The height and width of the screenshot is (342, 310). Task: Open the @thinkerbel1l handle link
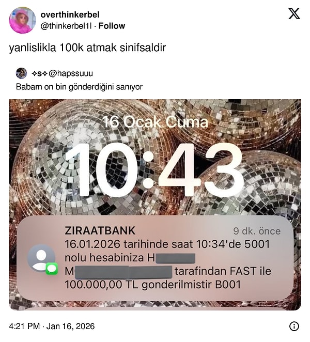point(66,26)
